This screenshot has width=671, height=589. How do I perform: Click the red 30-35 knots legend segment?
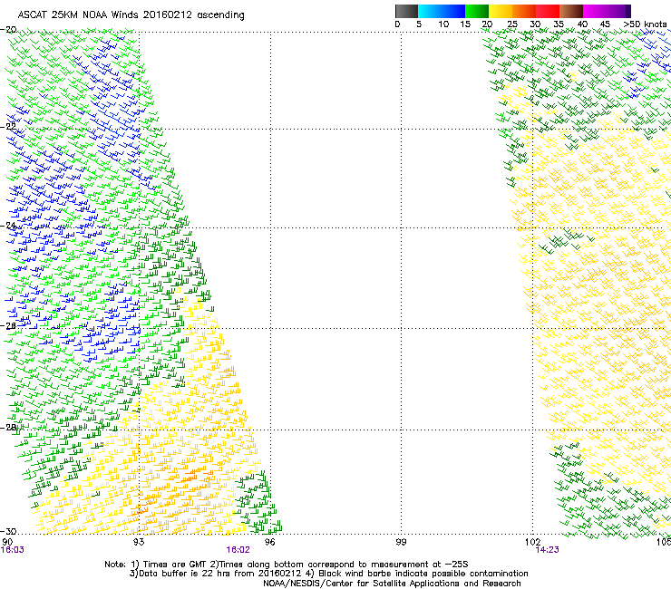tap(548, 11)
